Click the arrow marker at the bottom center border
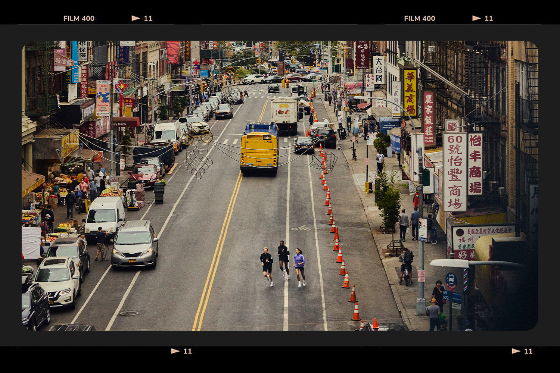The height and width of the screenshot is (373, 560). [175, 351]
